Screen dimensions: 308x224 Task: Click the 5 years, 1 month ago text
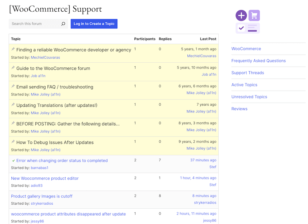tap(199, 49)
